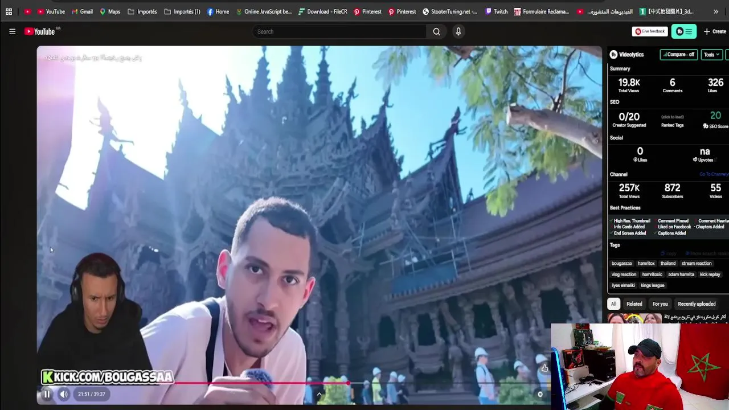Go to YouTube home via logo
Image resolution: width=729 pixels, height=410 pixels.
pos(40,31)
